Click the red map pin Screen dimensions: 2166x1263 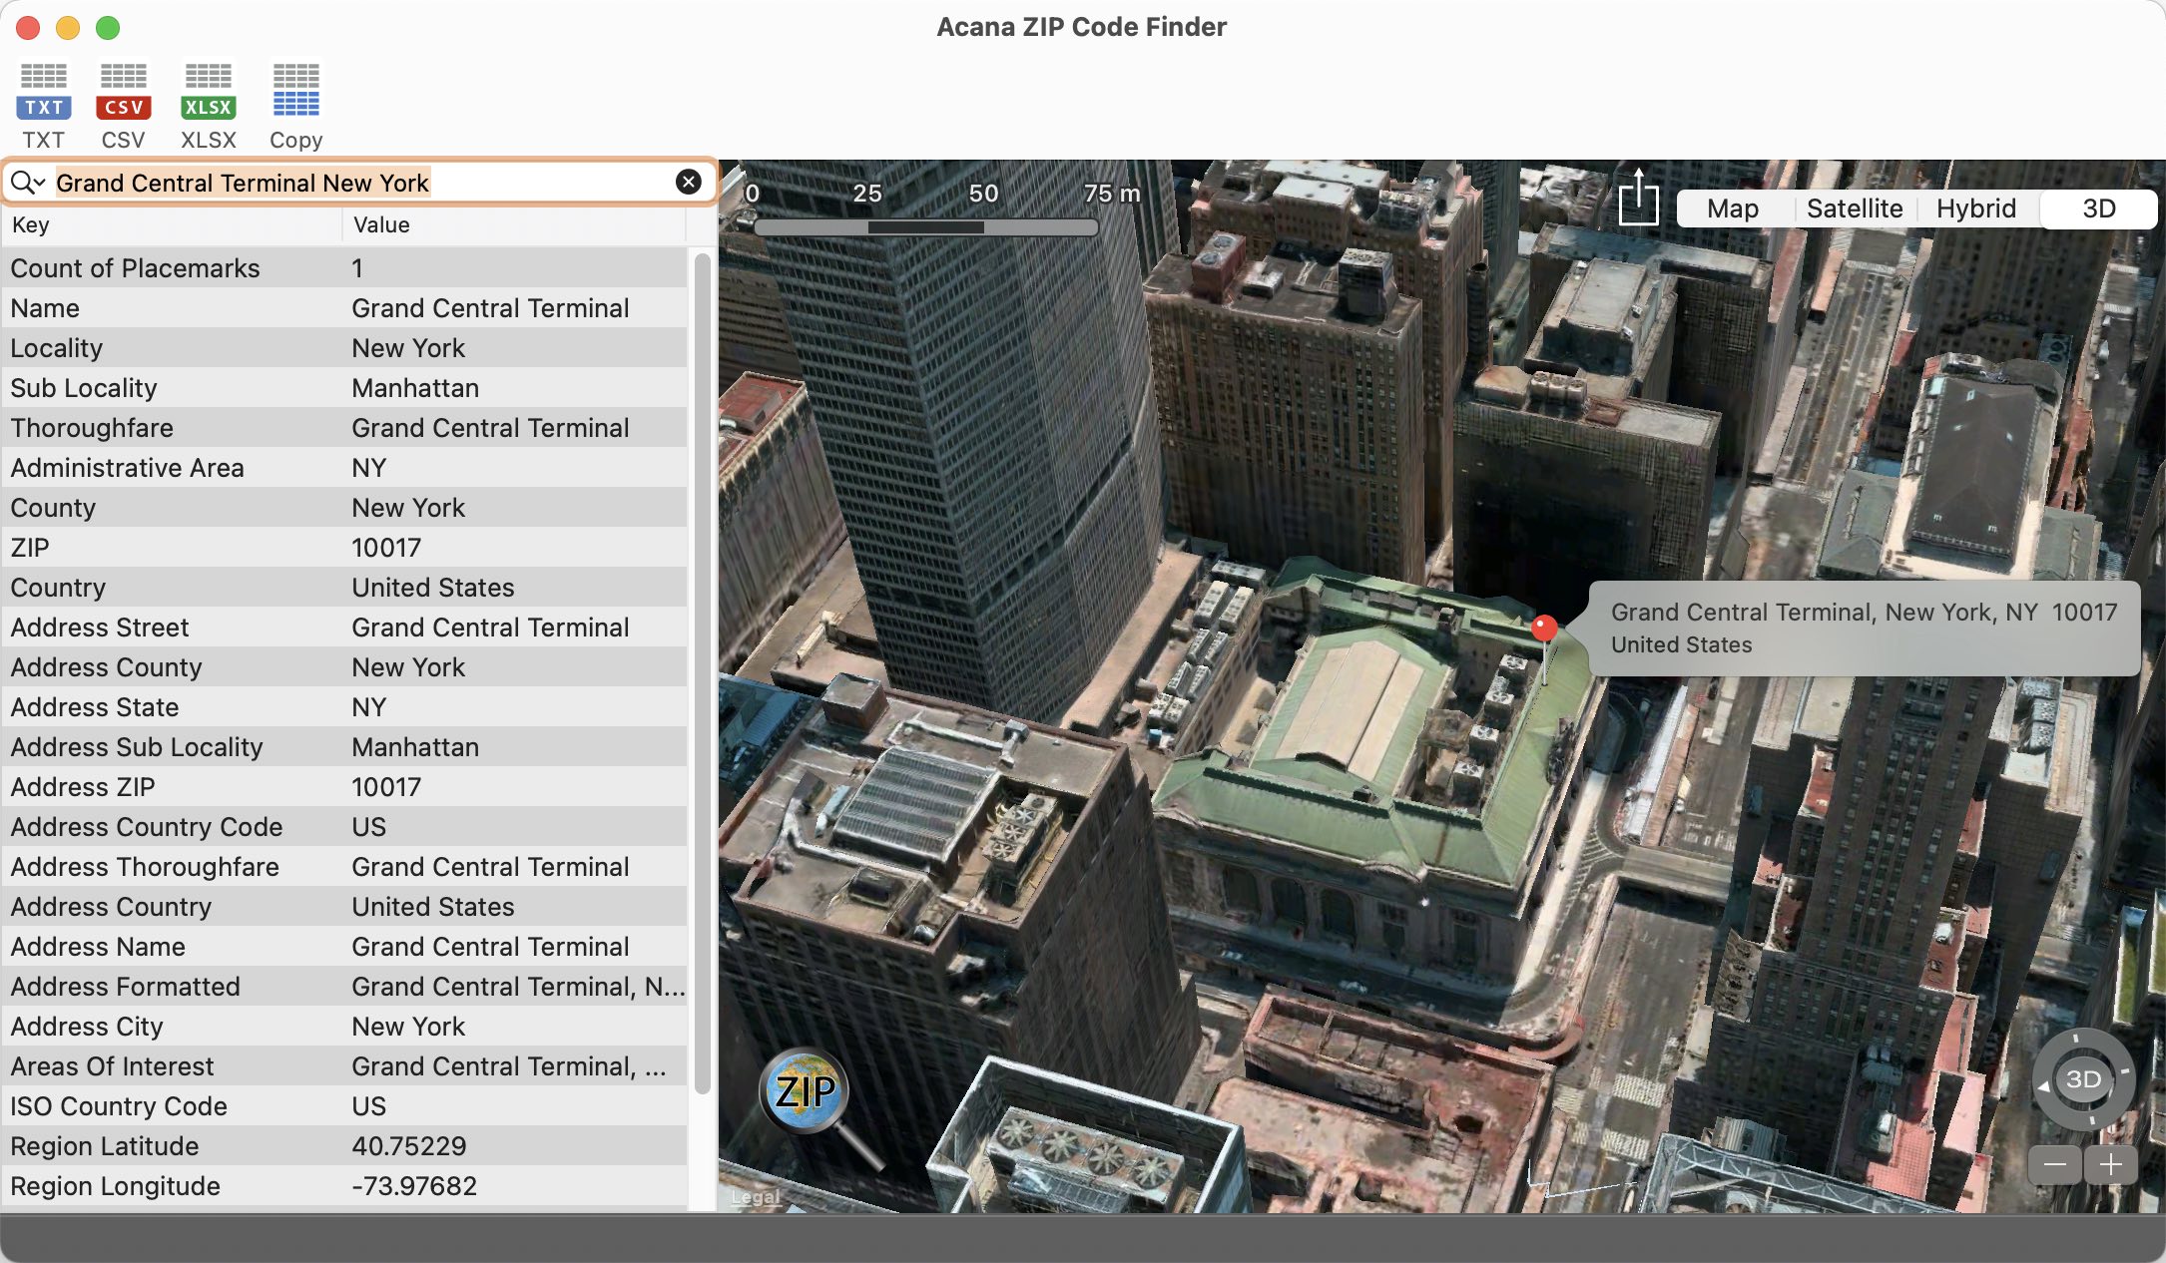click(1544, 630)
